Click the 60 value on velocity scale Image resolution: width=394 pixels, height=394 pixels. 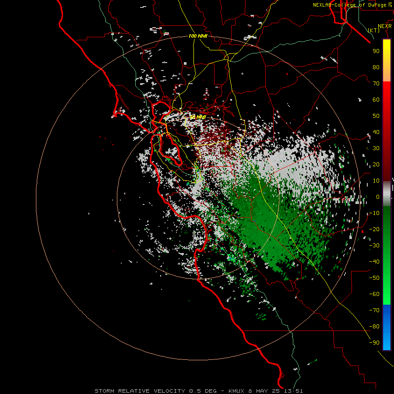(x=376, y=99)
